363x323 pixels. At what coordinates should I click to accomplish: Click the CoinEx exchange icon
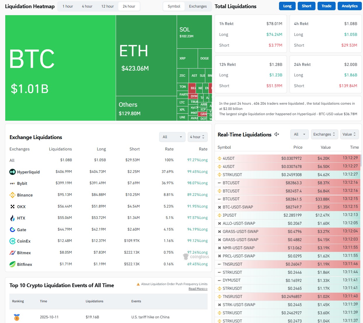12,241
